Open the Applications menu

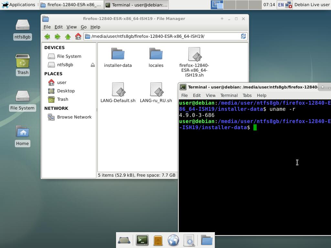pos(18,5)
